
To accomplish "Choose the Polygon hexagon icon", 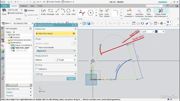I will (91, 13).
